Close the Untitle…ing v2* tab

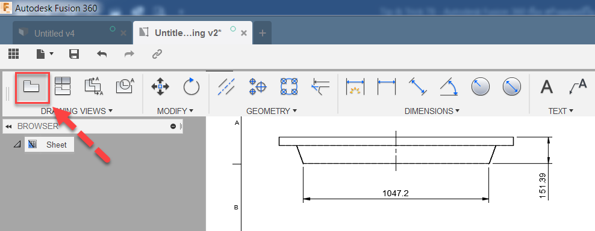[x=244, y=33]
